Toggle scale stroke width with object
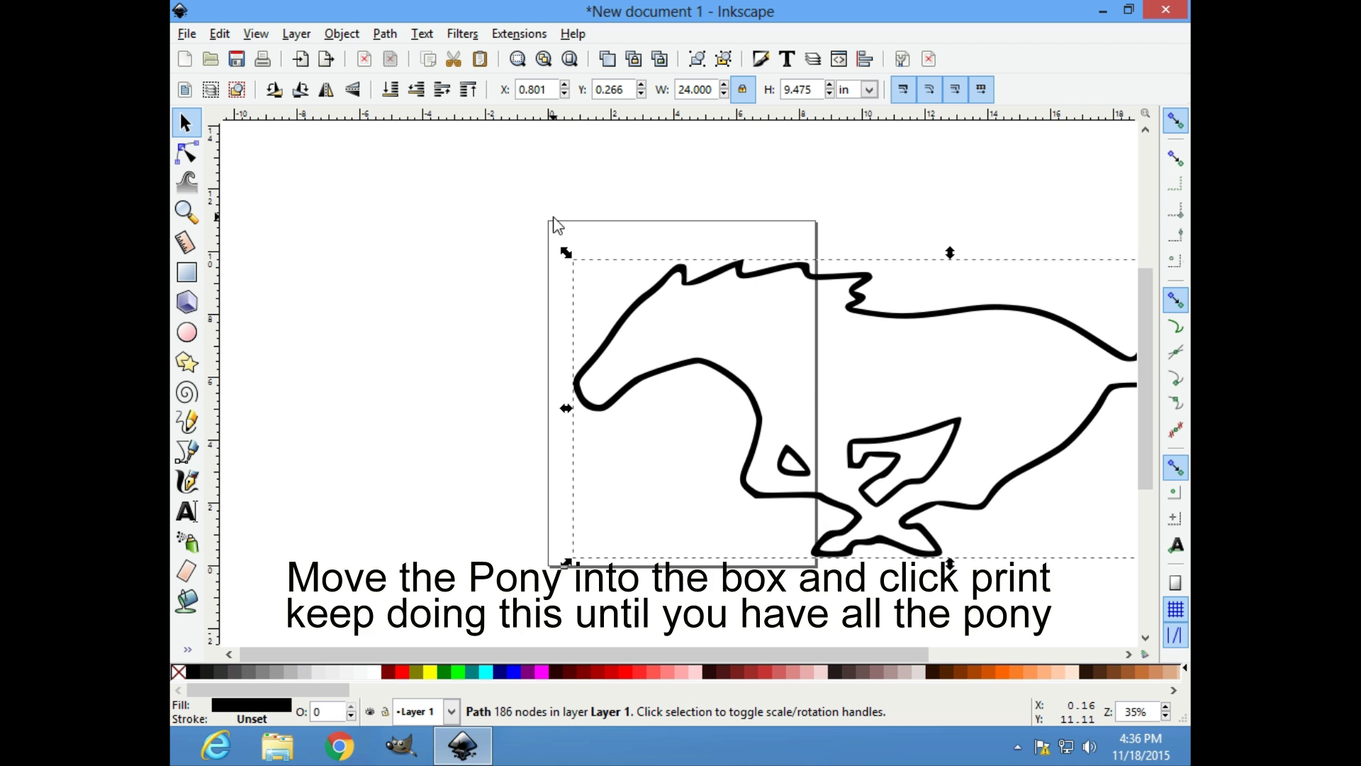 coord(903,89)
